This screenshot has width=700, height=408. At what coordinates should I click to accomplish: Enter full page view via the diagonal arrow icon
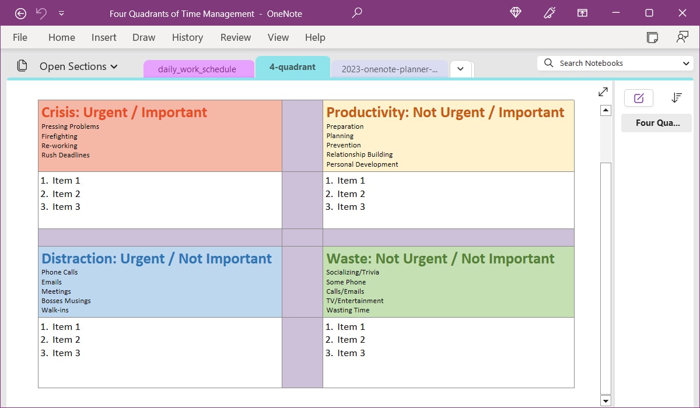click(603, 92)
